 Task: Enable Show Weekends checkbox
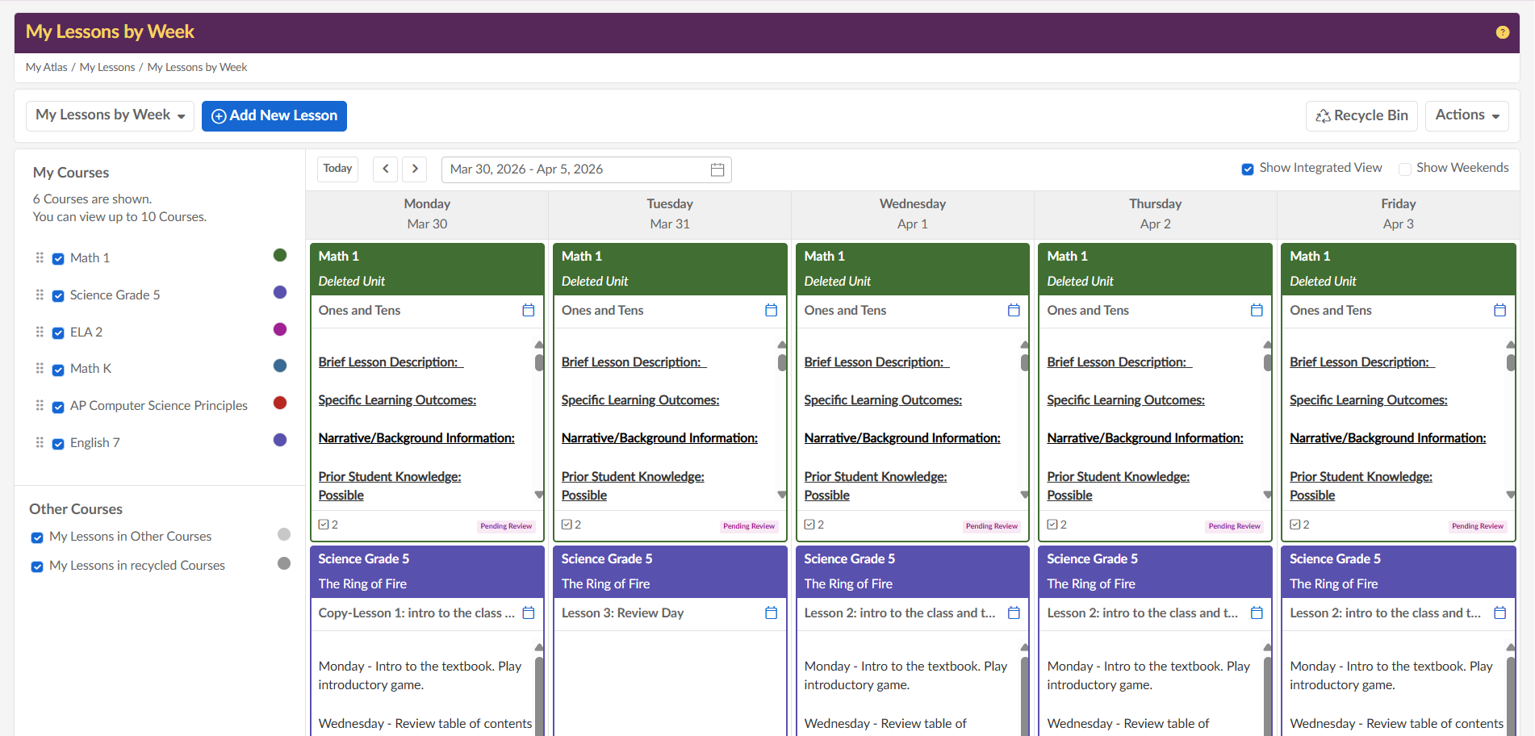1405,169
